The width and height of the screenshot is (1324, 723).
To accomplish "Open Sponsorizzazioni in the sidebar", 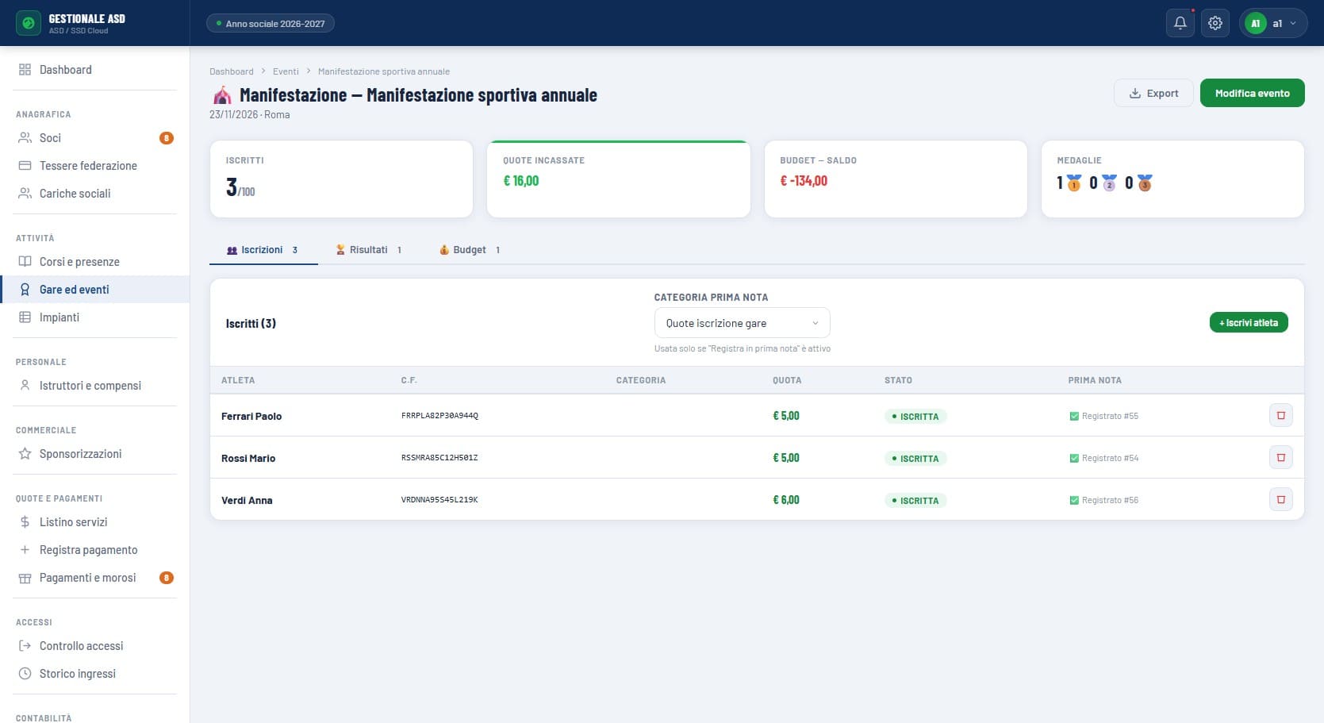I will pos(95,454).
